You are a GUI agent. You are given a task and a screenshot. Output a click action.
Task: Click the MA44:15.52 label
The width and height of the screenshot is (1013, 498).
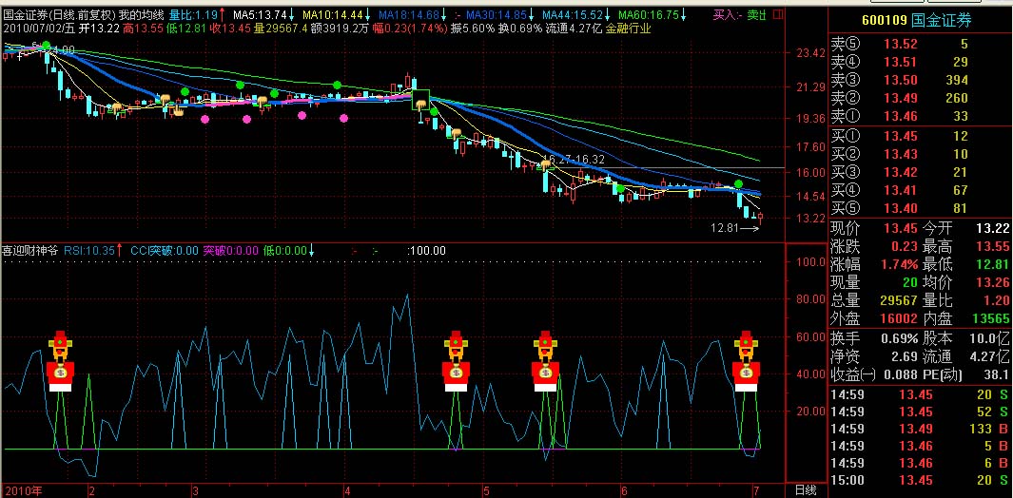click(x=573, y=13)
